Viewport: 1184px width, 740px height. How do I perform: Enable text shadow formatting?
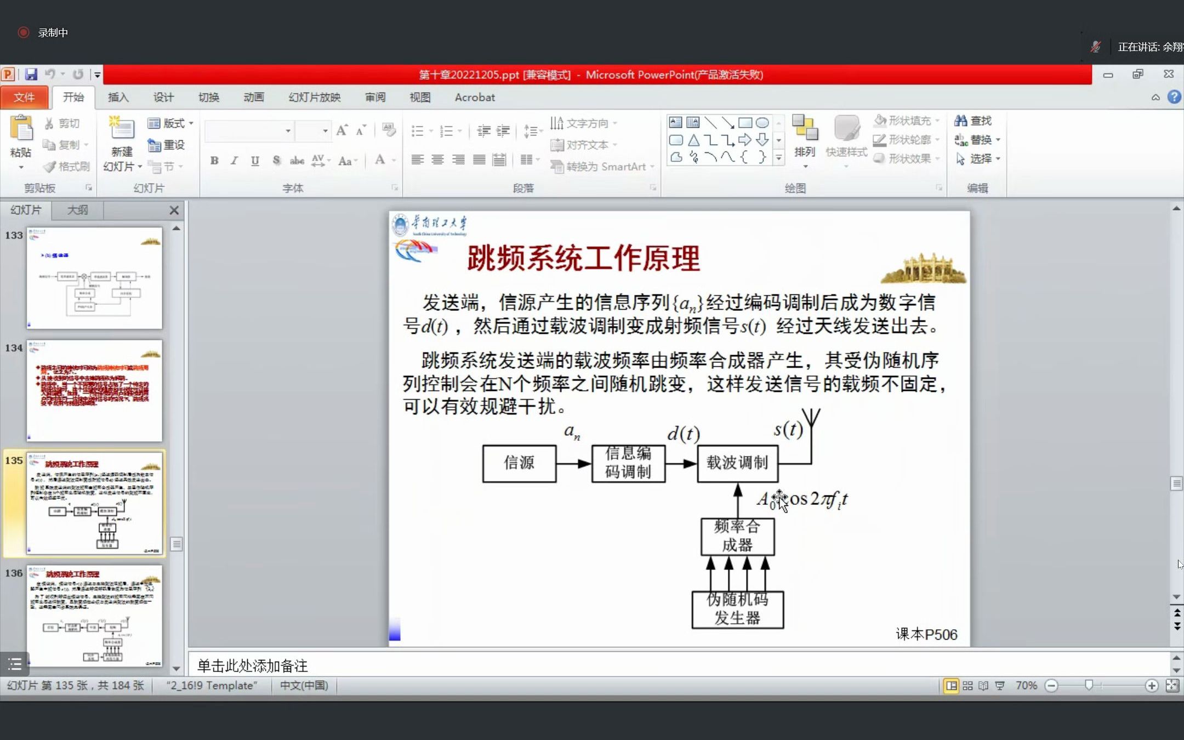(x=276, y=161)
